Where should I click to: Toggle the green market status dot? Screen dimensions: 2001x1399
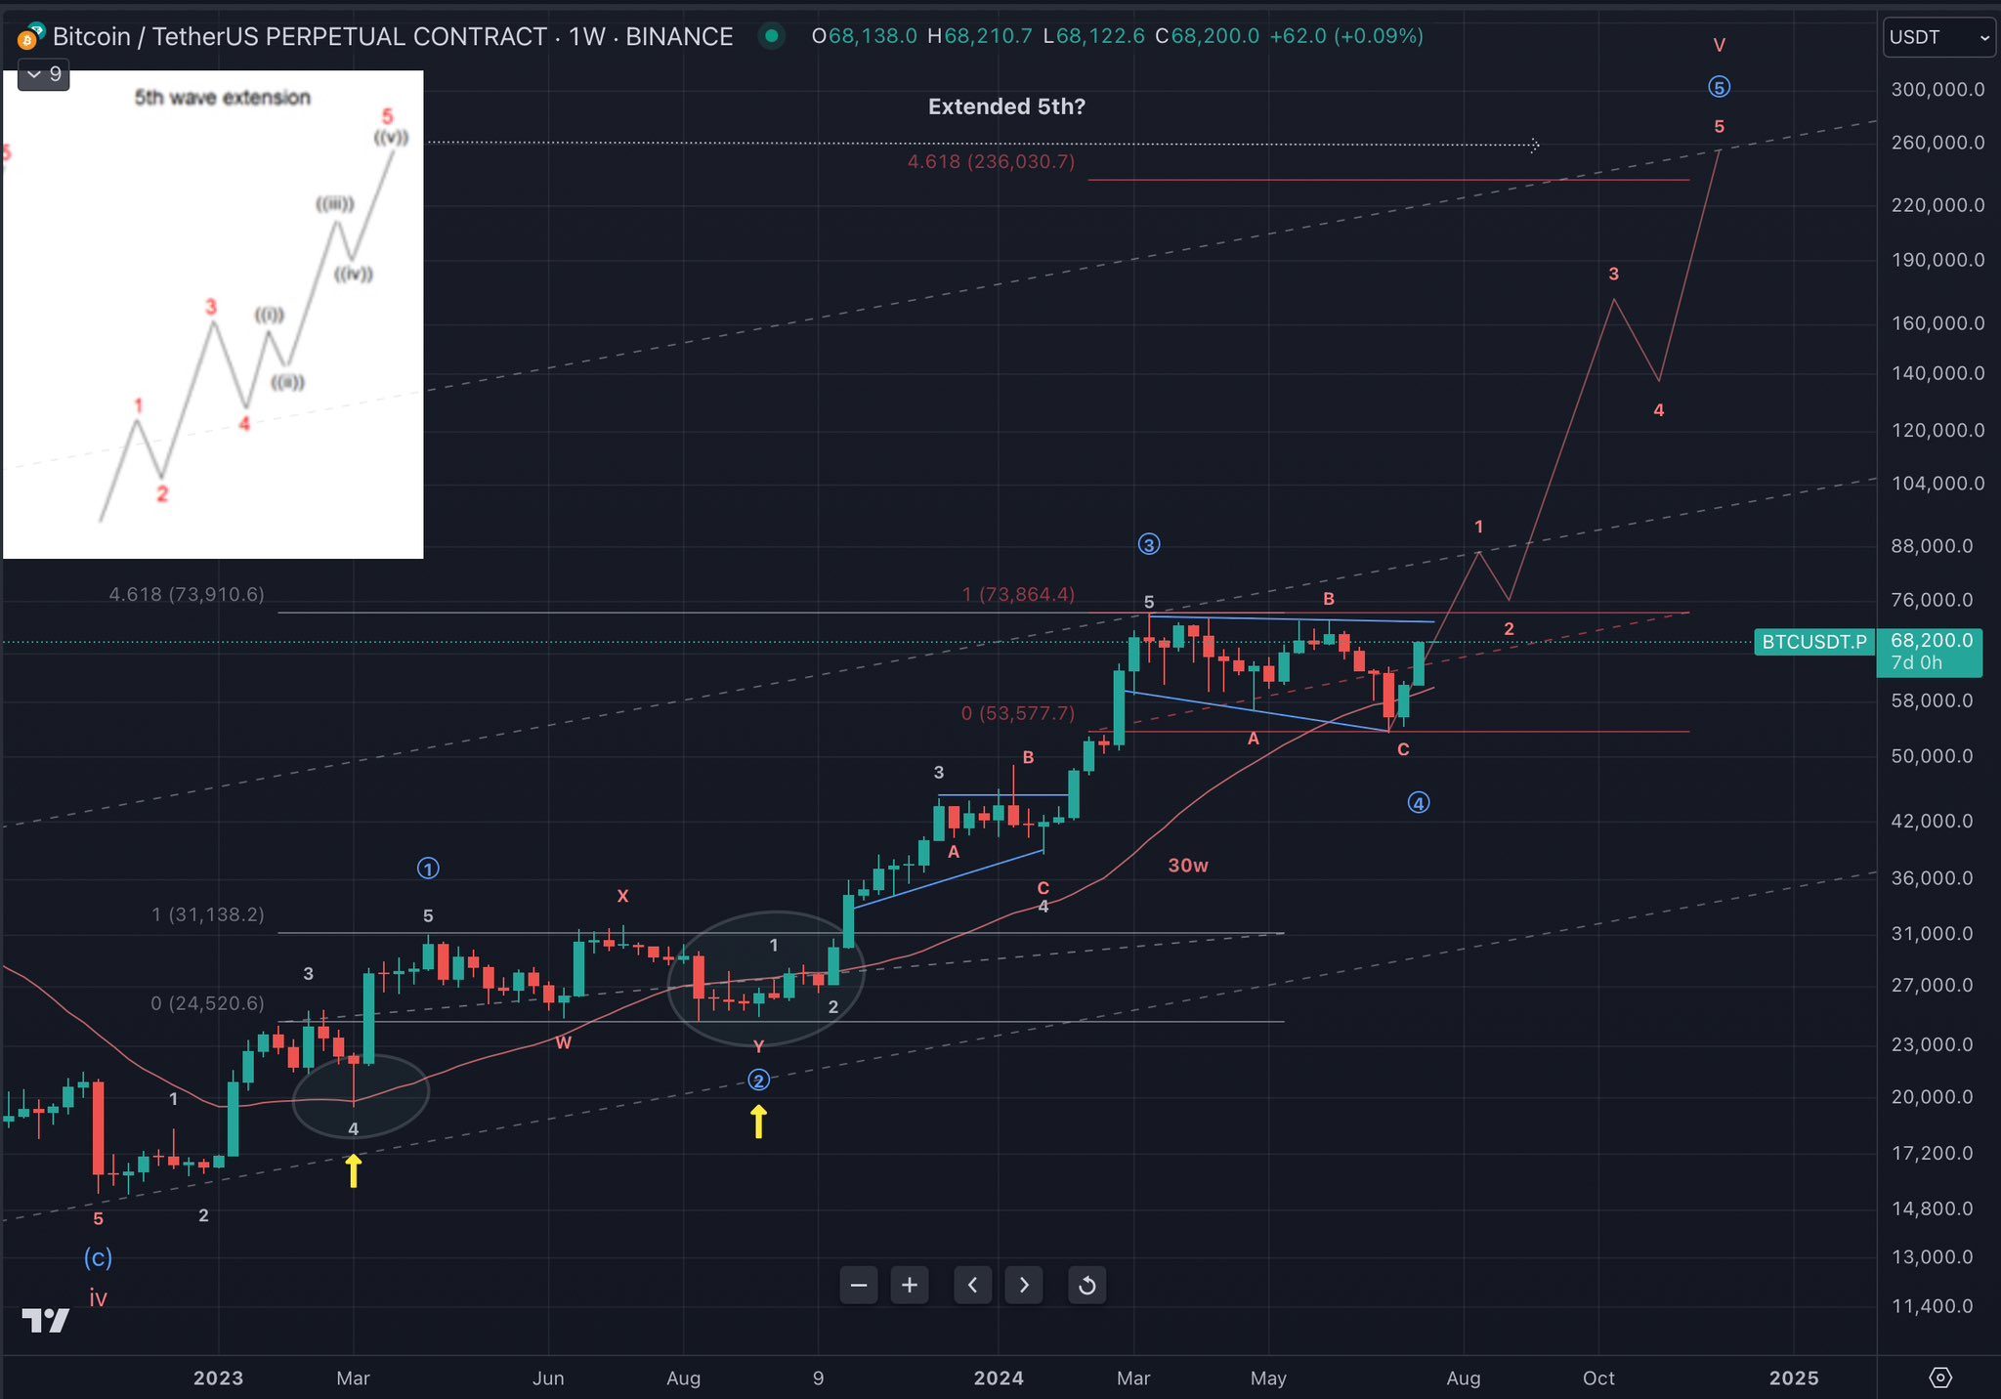click(x=772, y=36)
